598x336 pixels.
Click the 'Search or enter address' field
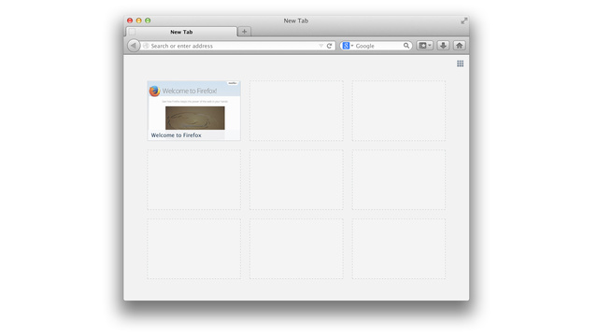coord(234,46)
